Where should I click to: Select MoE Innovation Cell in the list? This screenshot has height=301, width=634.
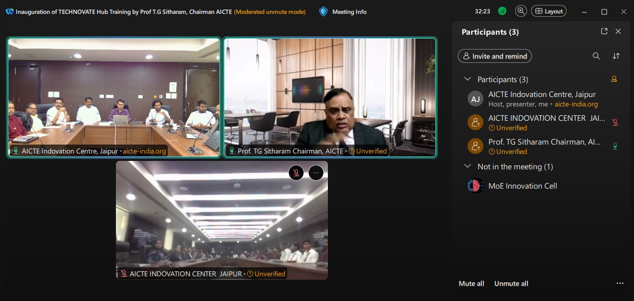[523, 186]
